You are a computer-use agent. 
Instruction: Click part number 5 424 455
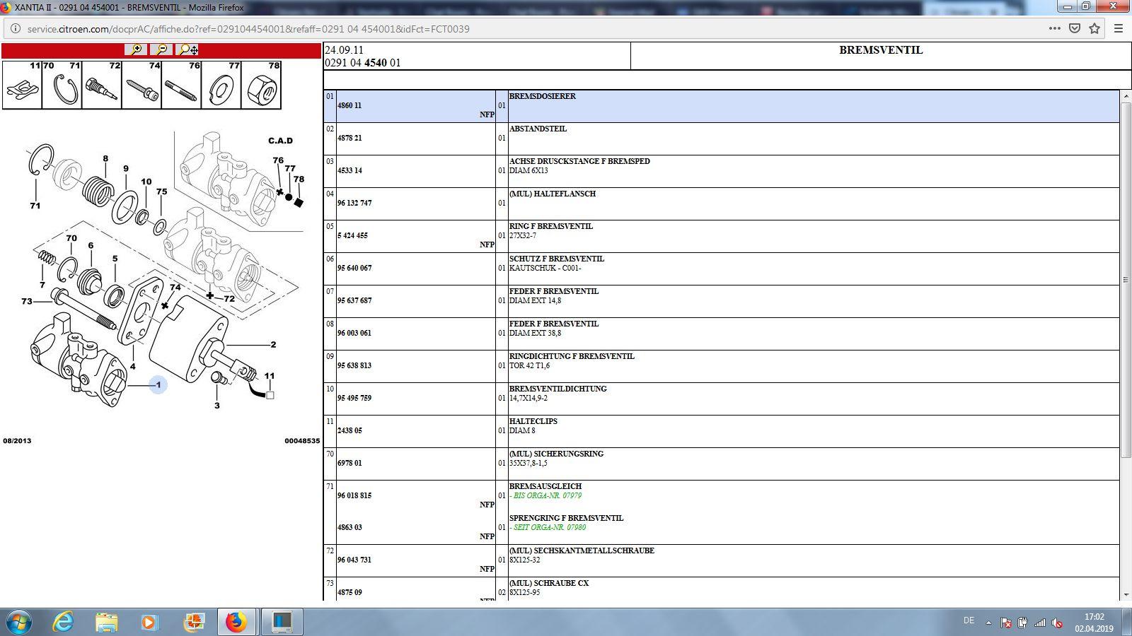point(352,236)
